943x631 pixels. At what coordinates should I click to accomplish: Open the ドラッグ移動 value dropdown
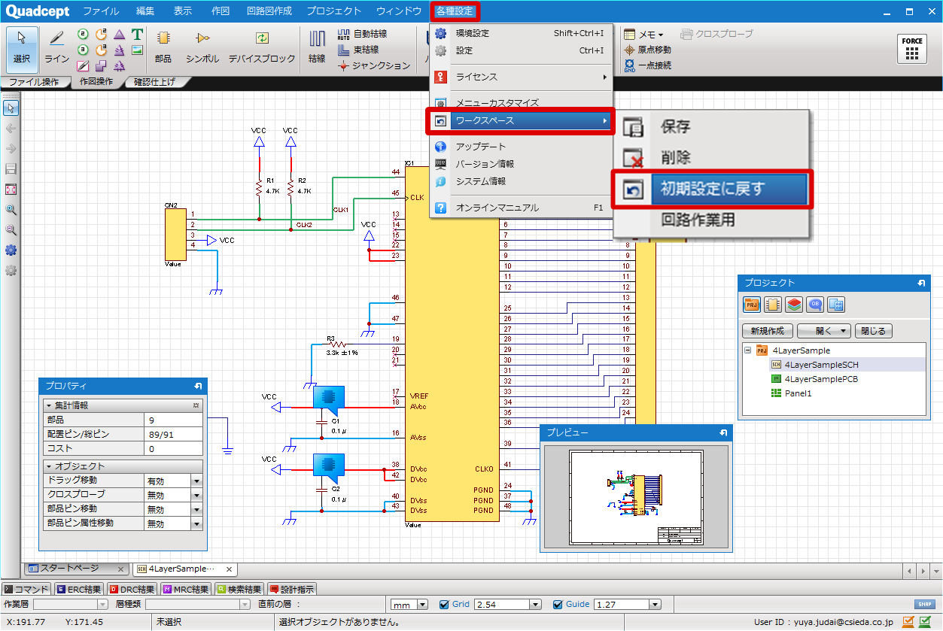pos(197,481)
